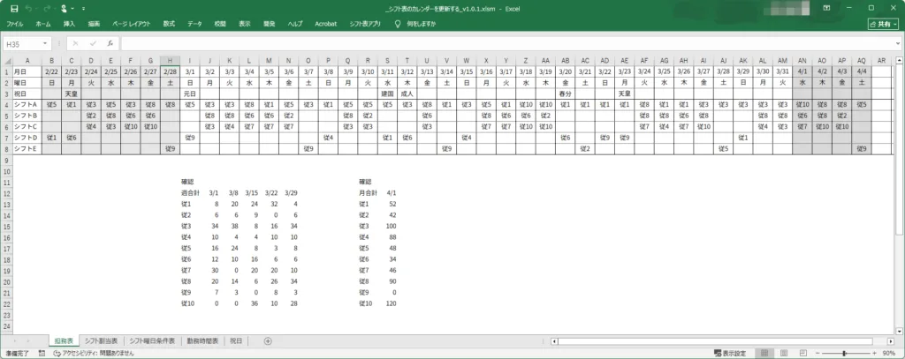905x359 pixels.
Task: Click the zoom slider handle
Action: 843,353
